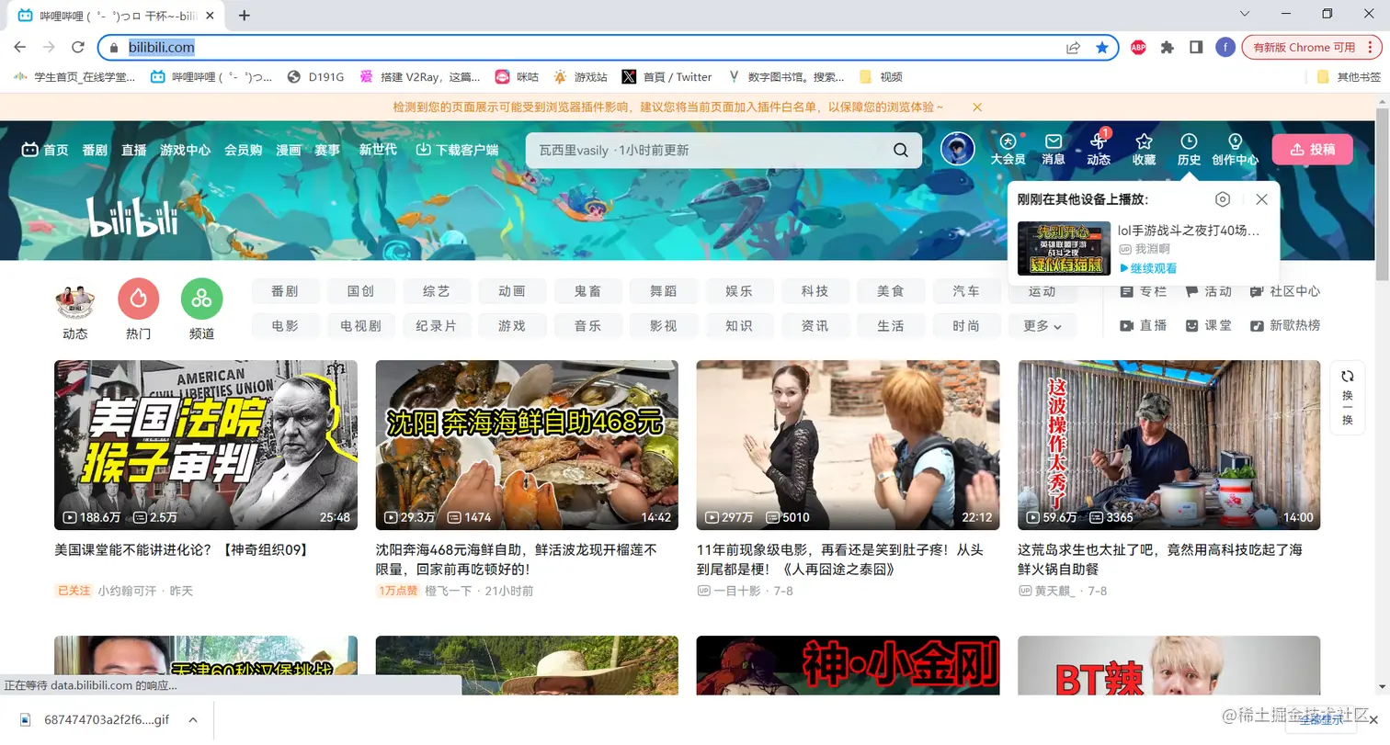1390x745 pixels.
Task: Click the bilibili logo on the banner
Action: [133, 218]
